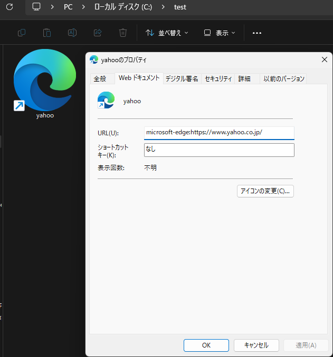Click the アイコンの変更(C)... button
Screen dimensions: 333x357
click(x=265, y=191)
